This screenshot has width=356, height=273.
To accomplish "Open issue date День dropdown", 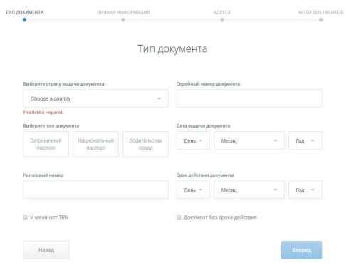I will [x=193, y=140].
